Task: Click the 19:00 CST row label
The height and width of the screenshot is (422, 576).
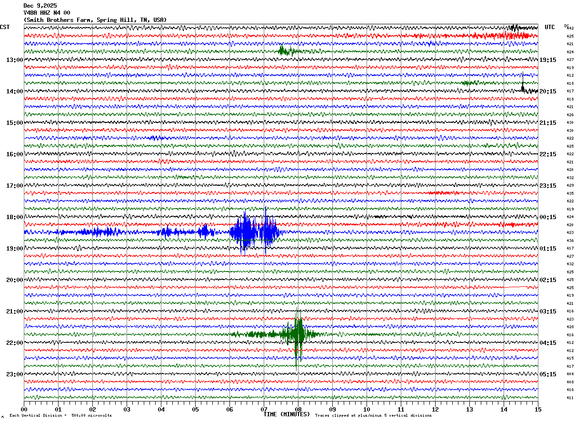Action: tap(15, 249)
